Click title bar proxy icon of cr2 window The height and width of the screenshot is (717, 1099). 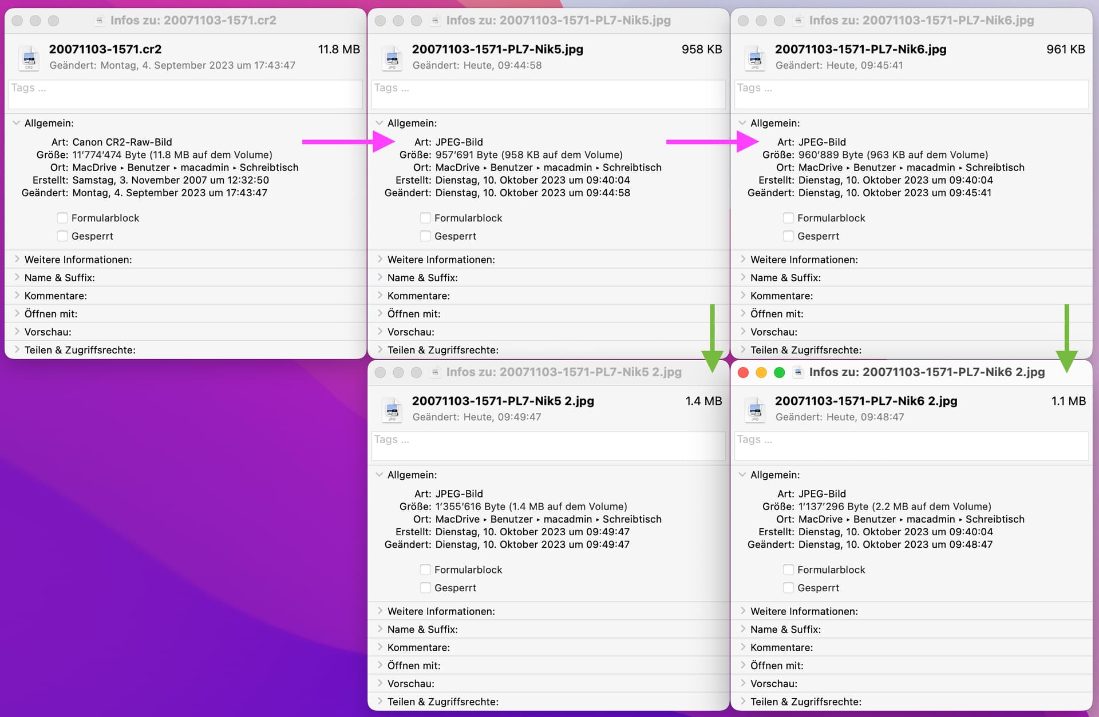coord(100,21)
